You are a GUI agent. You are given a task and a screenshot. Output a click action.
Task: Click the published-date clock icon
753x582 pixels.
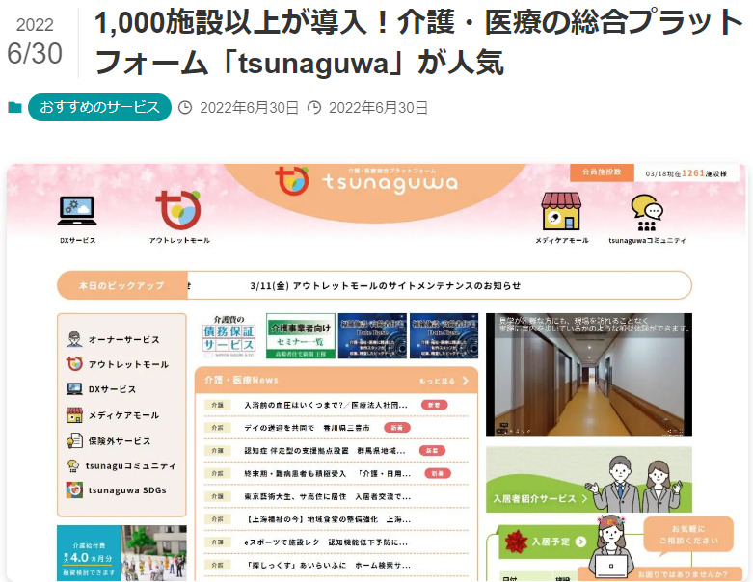point(185,108)
